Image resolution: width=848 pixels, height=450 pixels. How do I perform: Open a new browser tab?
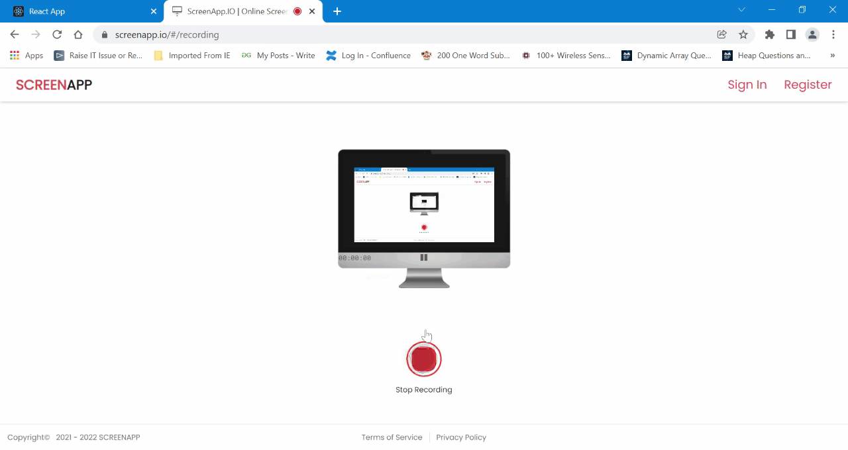click(337, 11)
